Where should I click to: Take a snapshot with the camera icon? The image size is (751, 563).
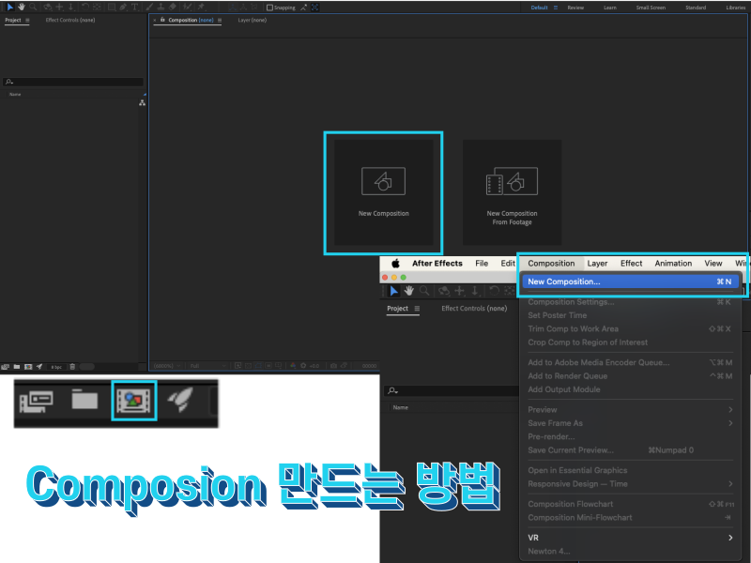[x=334, y=366]
